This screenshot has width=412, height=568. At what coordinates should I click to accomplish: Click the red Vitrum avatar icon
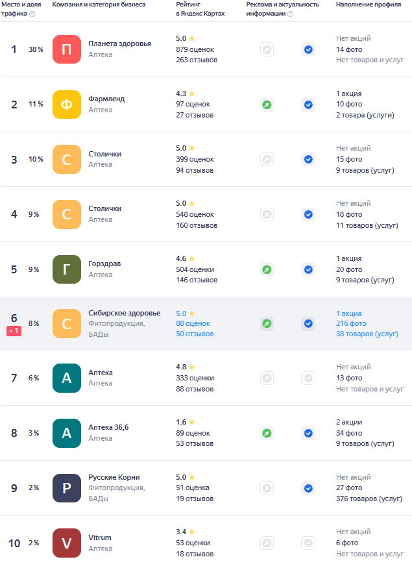click(x=67, y=543)
